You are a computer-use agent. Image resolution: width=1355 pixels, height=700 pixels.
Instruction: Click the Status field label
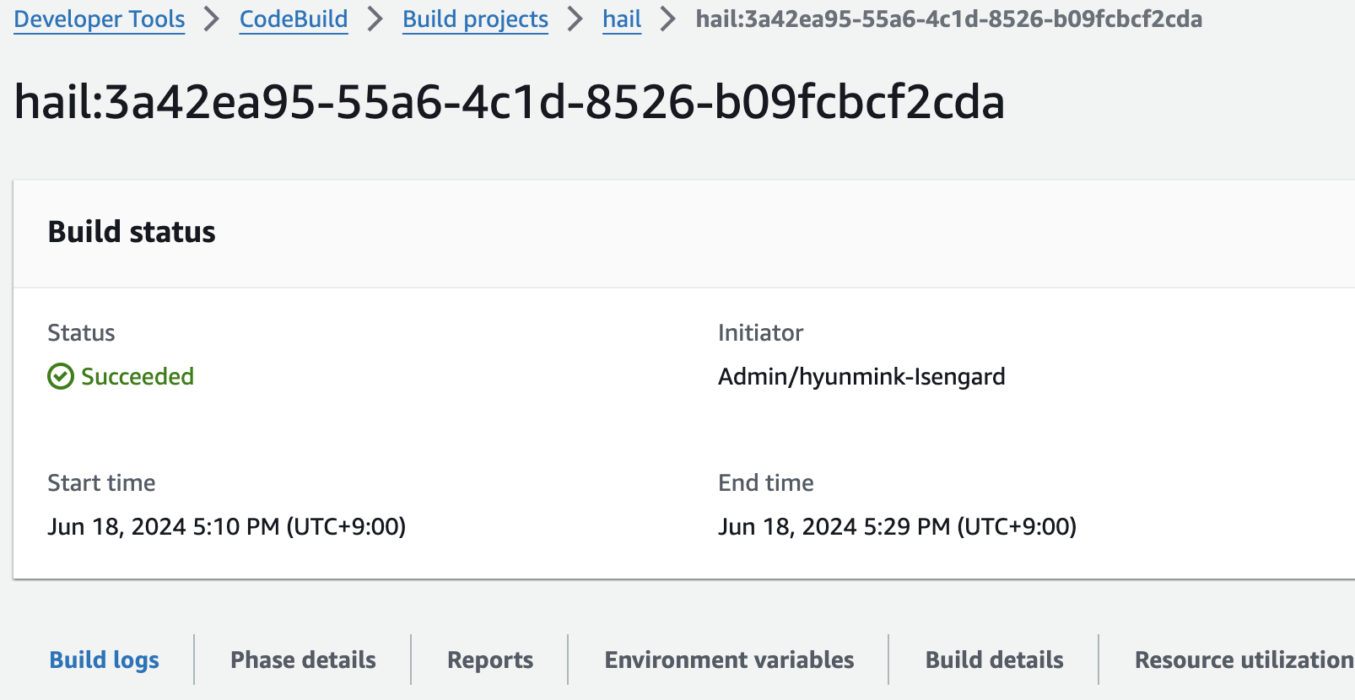[81, 332]
